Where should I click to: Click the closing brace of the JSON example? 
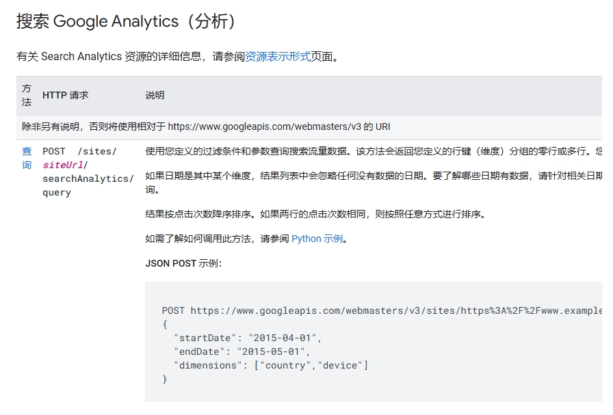(165, 379)
